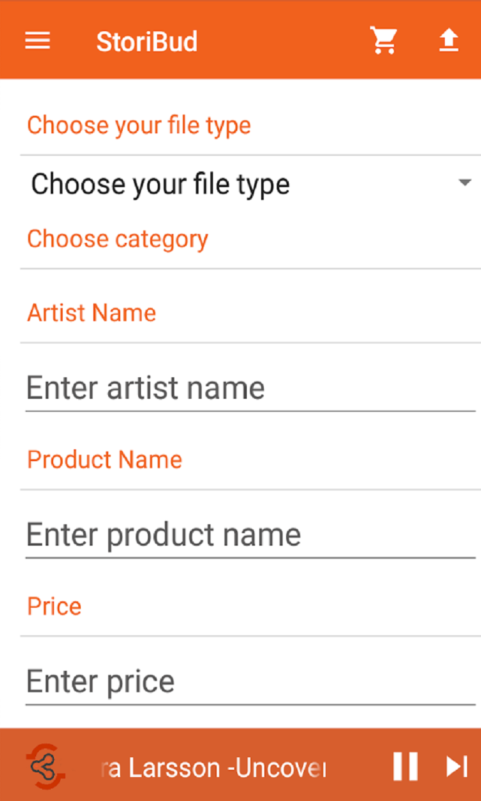The width and height of the screenshot is (481, 801).
Task: Expand the file type dropdown arrow
Action: (464, 183)
